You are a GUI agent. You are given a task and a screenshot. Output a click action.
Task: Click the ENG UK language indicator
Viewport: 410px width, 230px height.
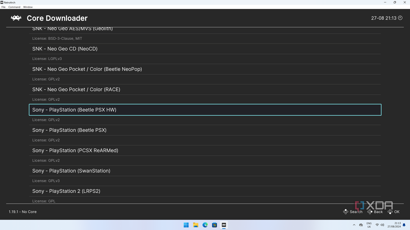[369, 225]
